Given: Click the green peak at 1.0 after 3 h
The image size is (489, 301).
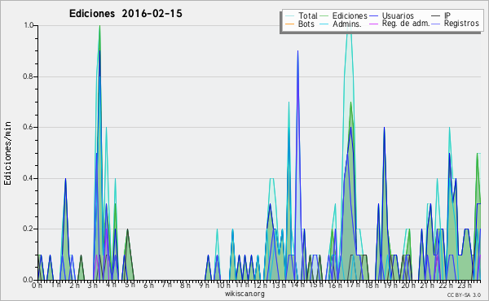Looking at the screenshot, I should pyautogui.click(x=99, y=27).
